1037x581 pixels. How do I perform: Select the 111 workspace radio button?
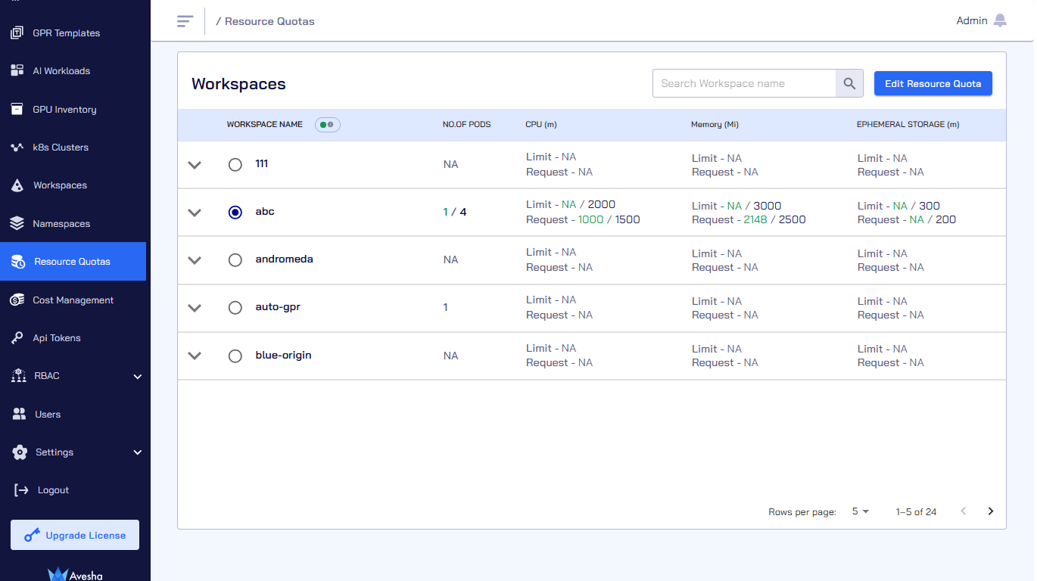click(x=235, y=164)
